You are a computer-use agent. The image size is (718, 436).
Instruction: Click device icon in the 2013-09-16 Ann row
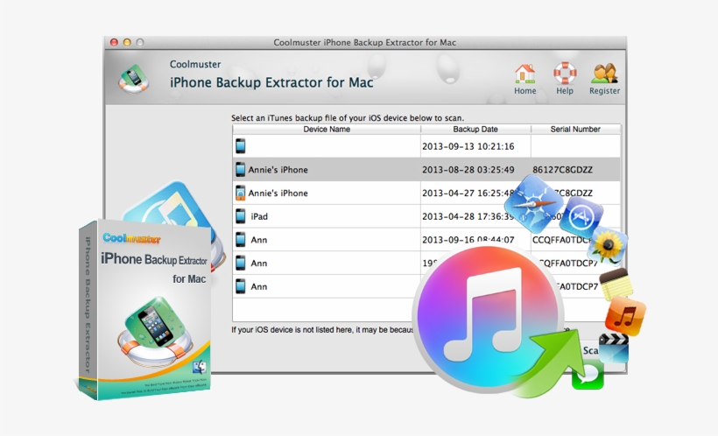(241, 240)
